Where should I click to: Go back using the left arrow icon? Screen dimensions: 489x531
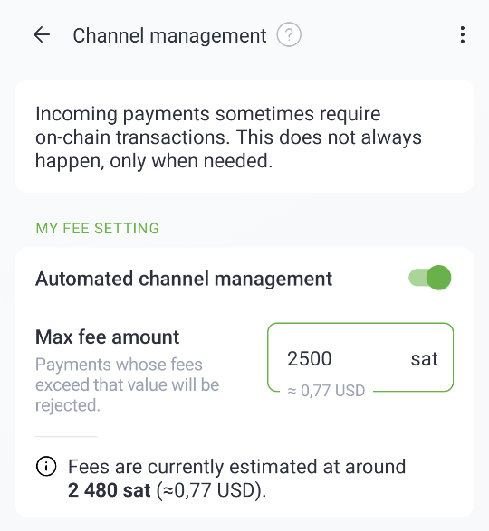tap(42, 35)
